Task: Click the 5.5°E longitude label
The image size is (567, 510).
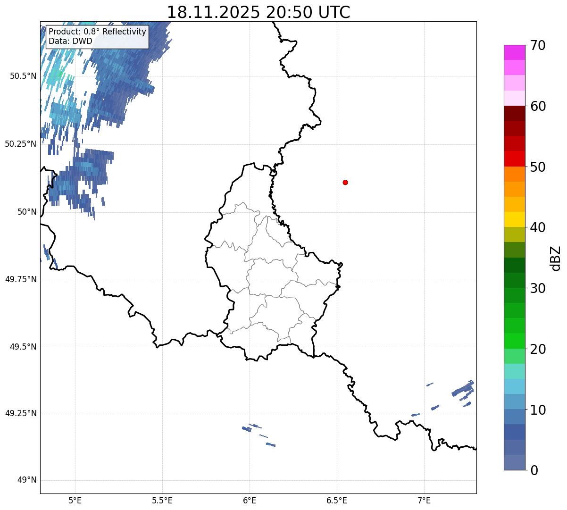Action: click(x=162, y=501)
